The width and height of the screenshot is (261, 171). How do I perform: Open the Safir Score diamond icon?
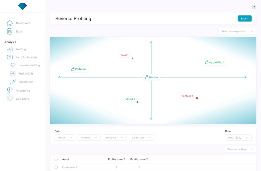(10, 99)
